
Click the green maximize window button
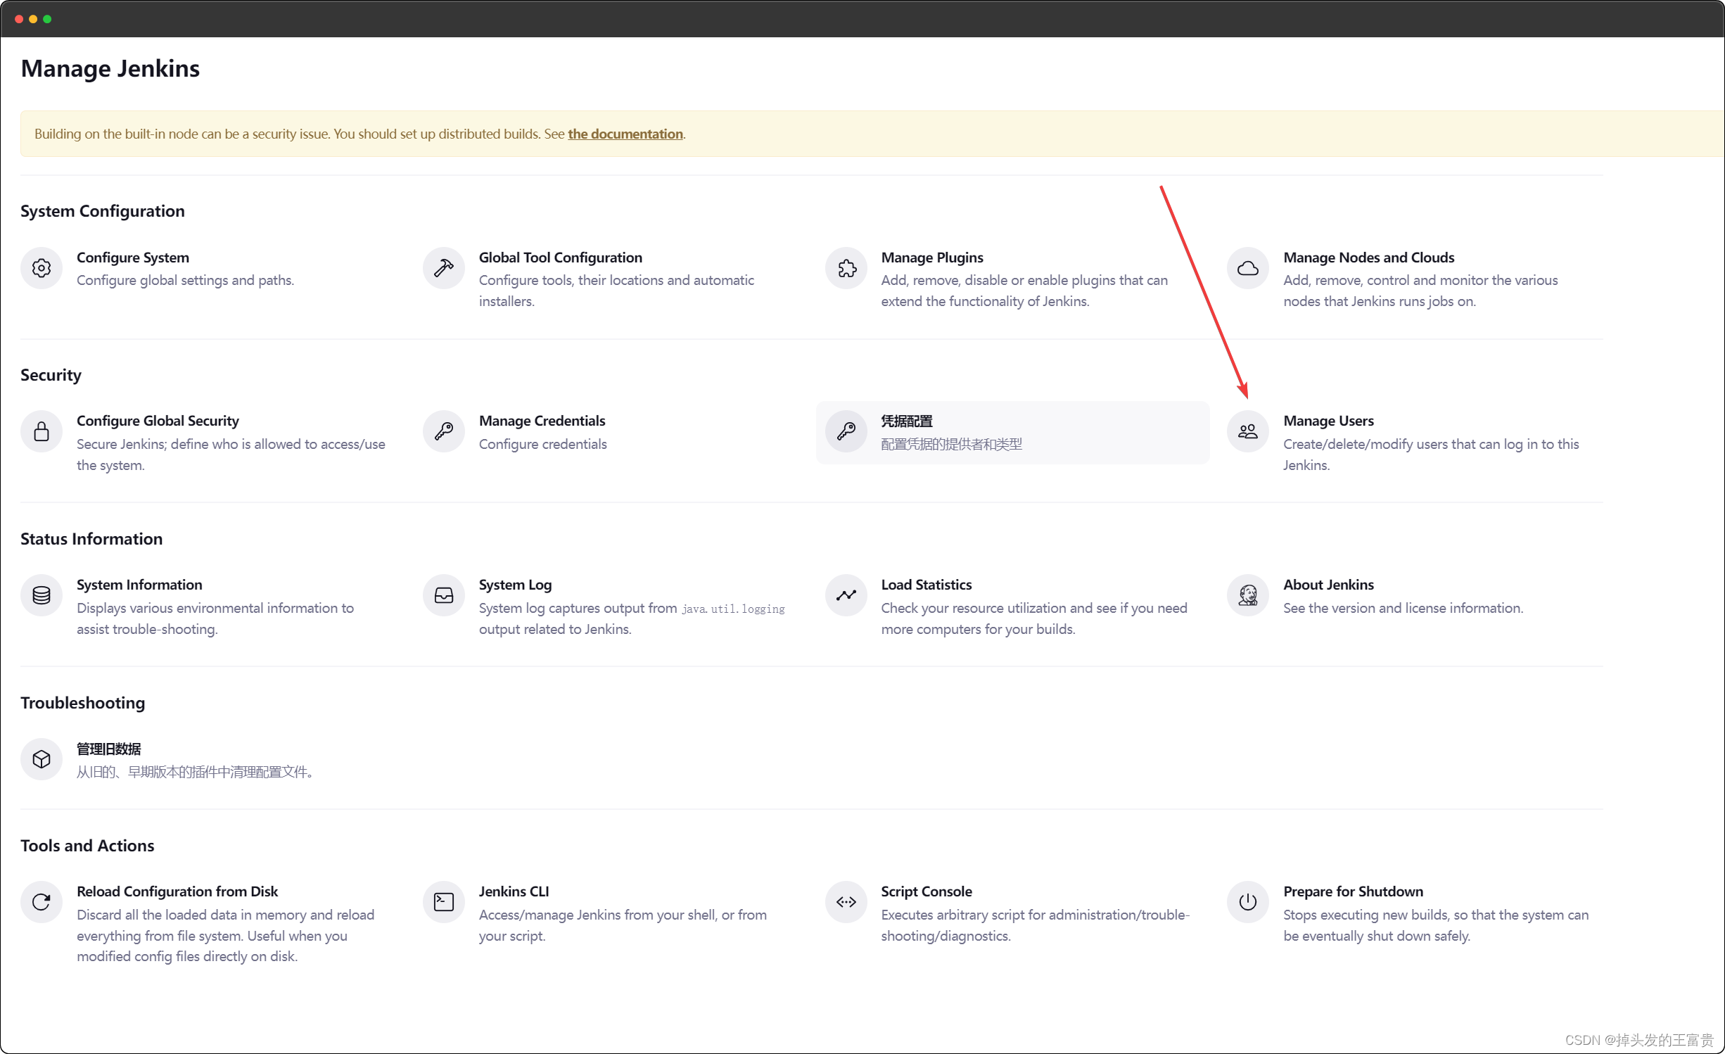click(47, 19)
